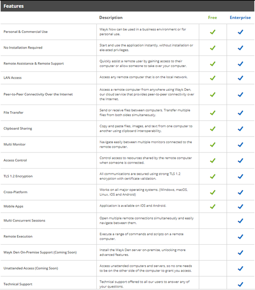Click the blue Enterprise checkmark for Multi Concurrent Sessions

(240, 221)
